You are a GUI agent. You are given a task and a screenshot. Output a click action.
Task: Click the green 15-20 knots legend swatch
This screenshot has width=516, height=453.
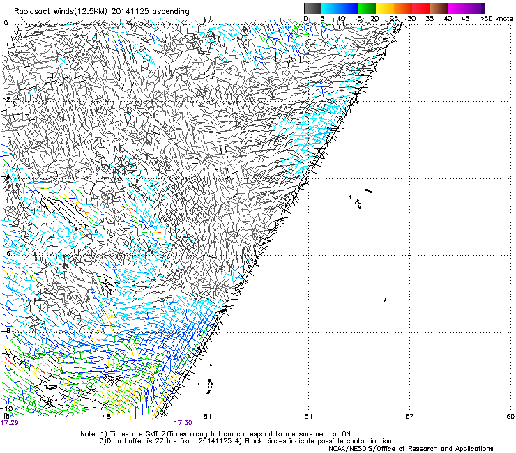(367, 8)
